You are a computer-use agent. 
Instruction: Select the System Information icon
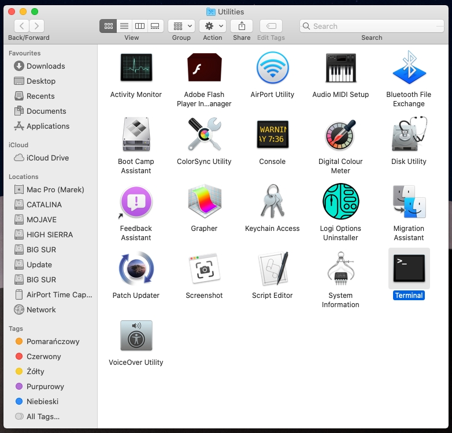340,268
